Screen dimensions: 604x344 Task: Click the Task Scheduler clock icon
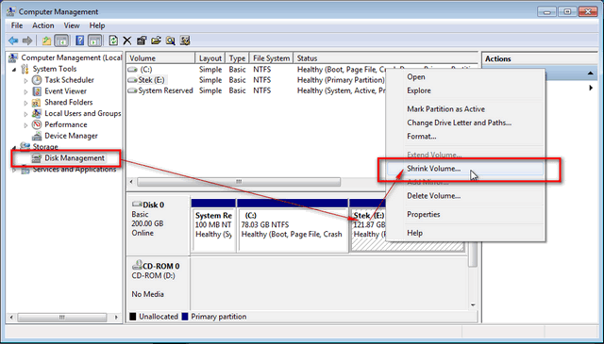click(37, 80)
